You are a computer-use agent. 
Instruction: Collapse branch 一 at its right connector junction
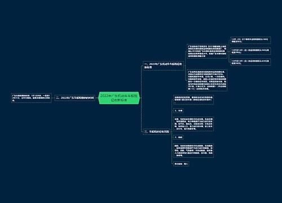point(185,65)
